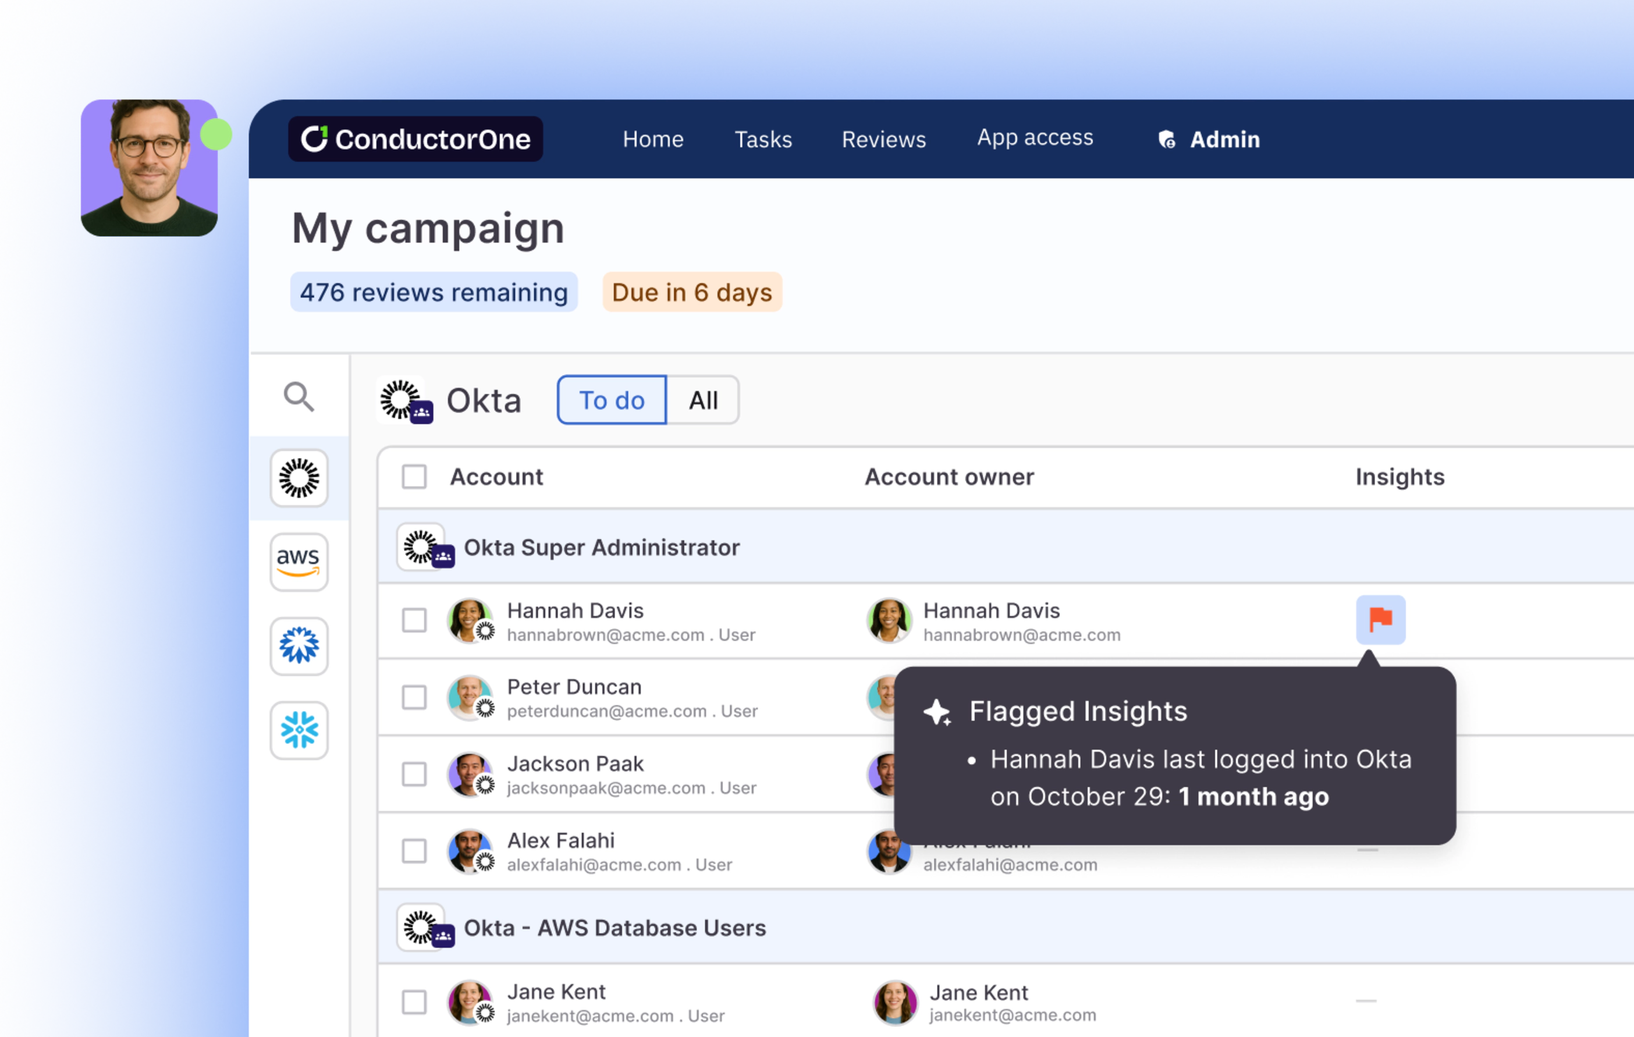
Task: Click the user profile photo thumbnail
Action: pyautogui.click(x=150, y=168)
